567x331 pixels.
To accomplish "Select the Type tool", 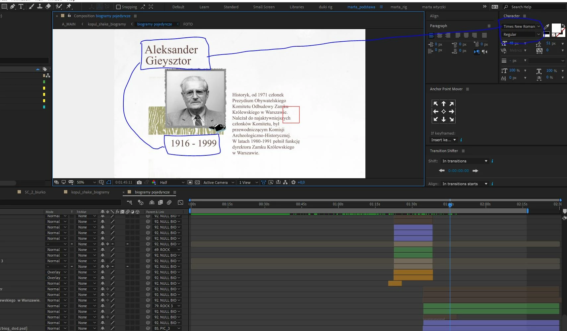I will (21, 6).
